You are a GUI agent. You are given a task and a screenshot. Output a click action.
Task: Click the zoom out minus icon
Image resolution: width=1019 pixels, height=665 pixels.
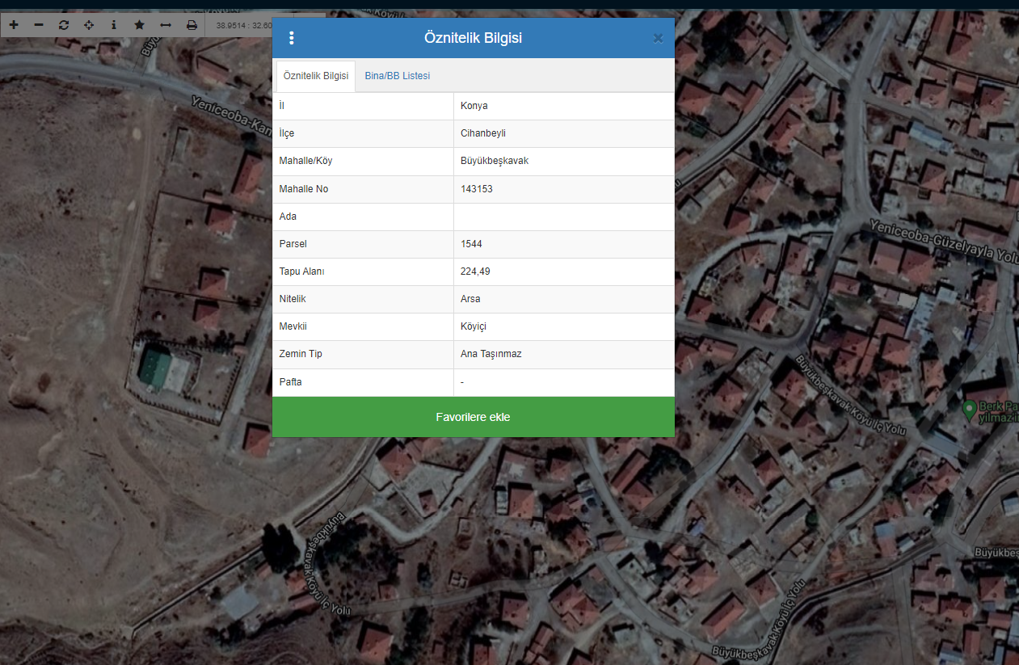pos(39,25)
